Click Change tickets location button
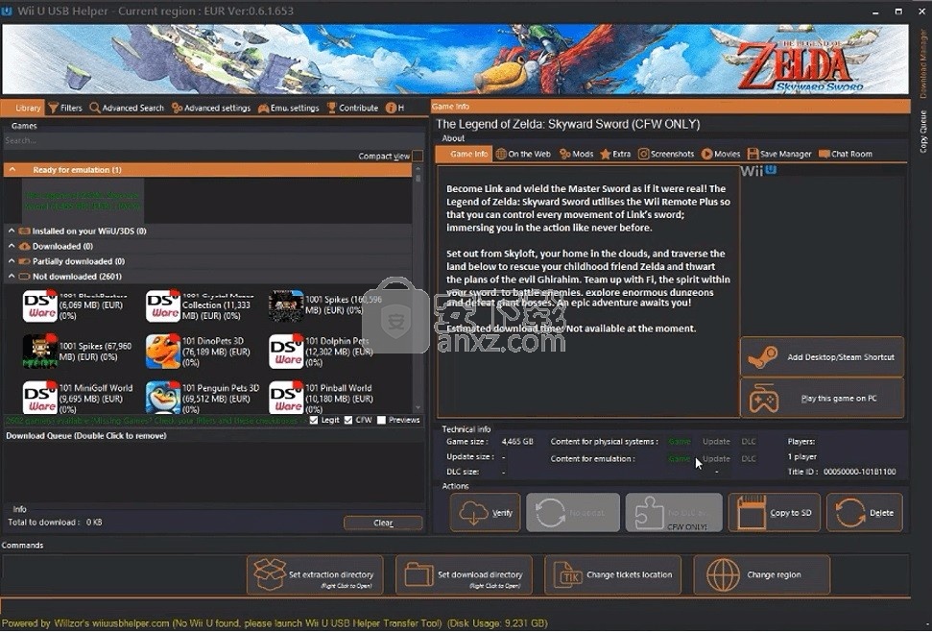Viewport: 932px width, 633px height. click(612, 575)
